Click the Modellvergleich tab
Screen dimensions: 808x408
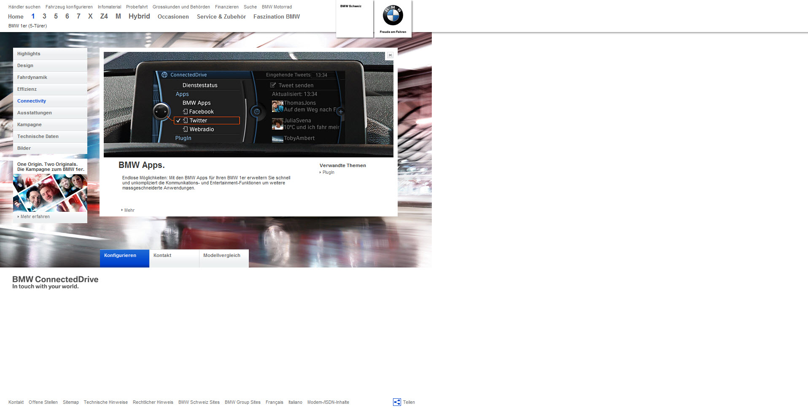coord(224,258)
